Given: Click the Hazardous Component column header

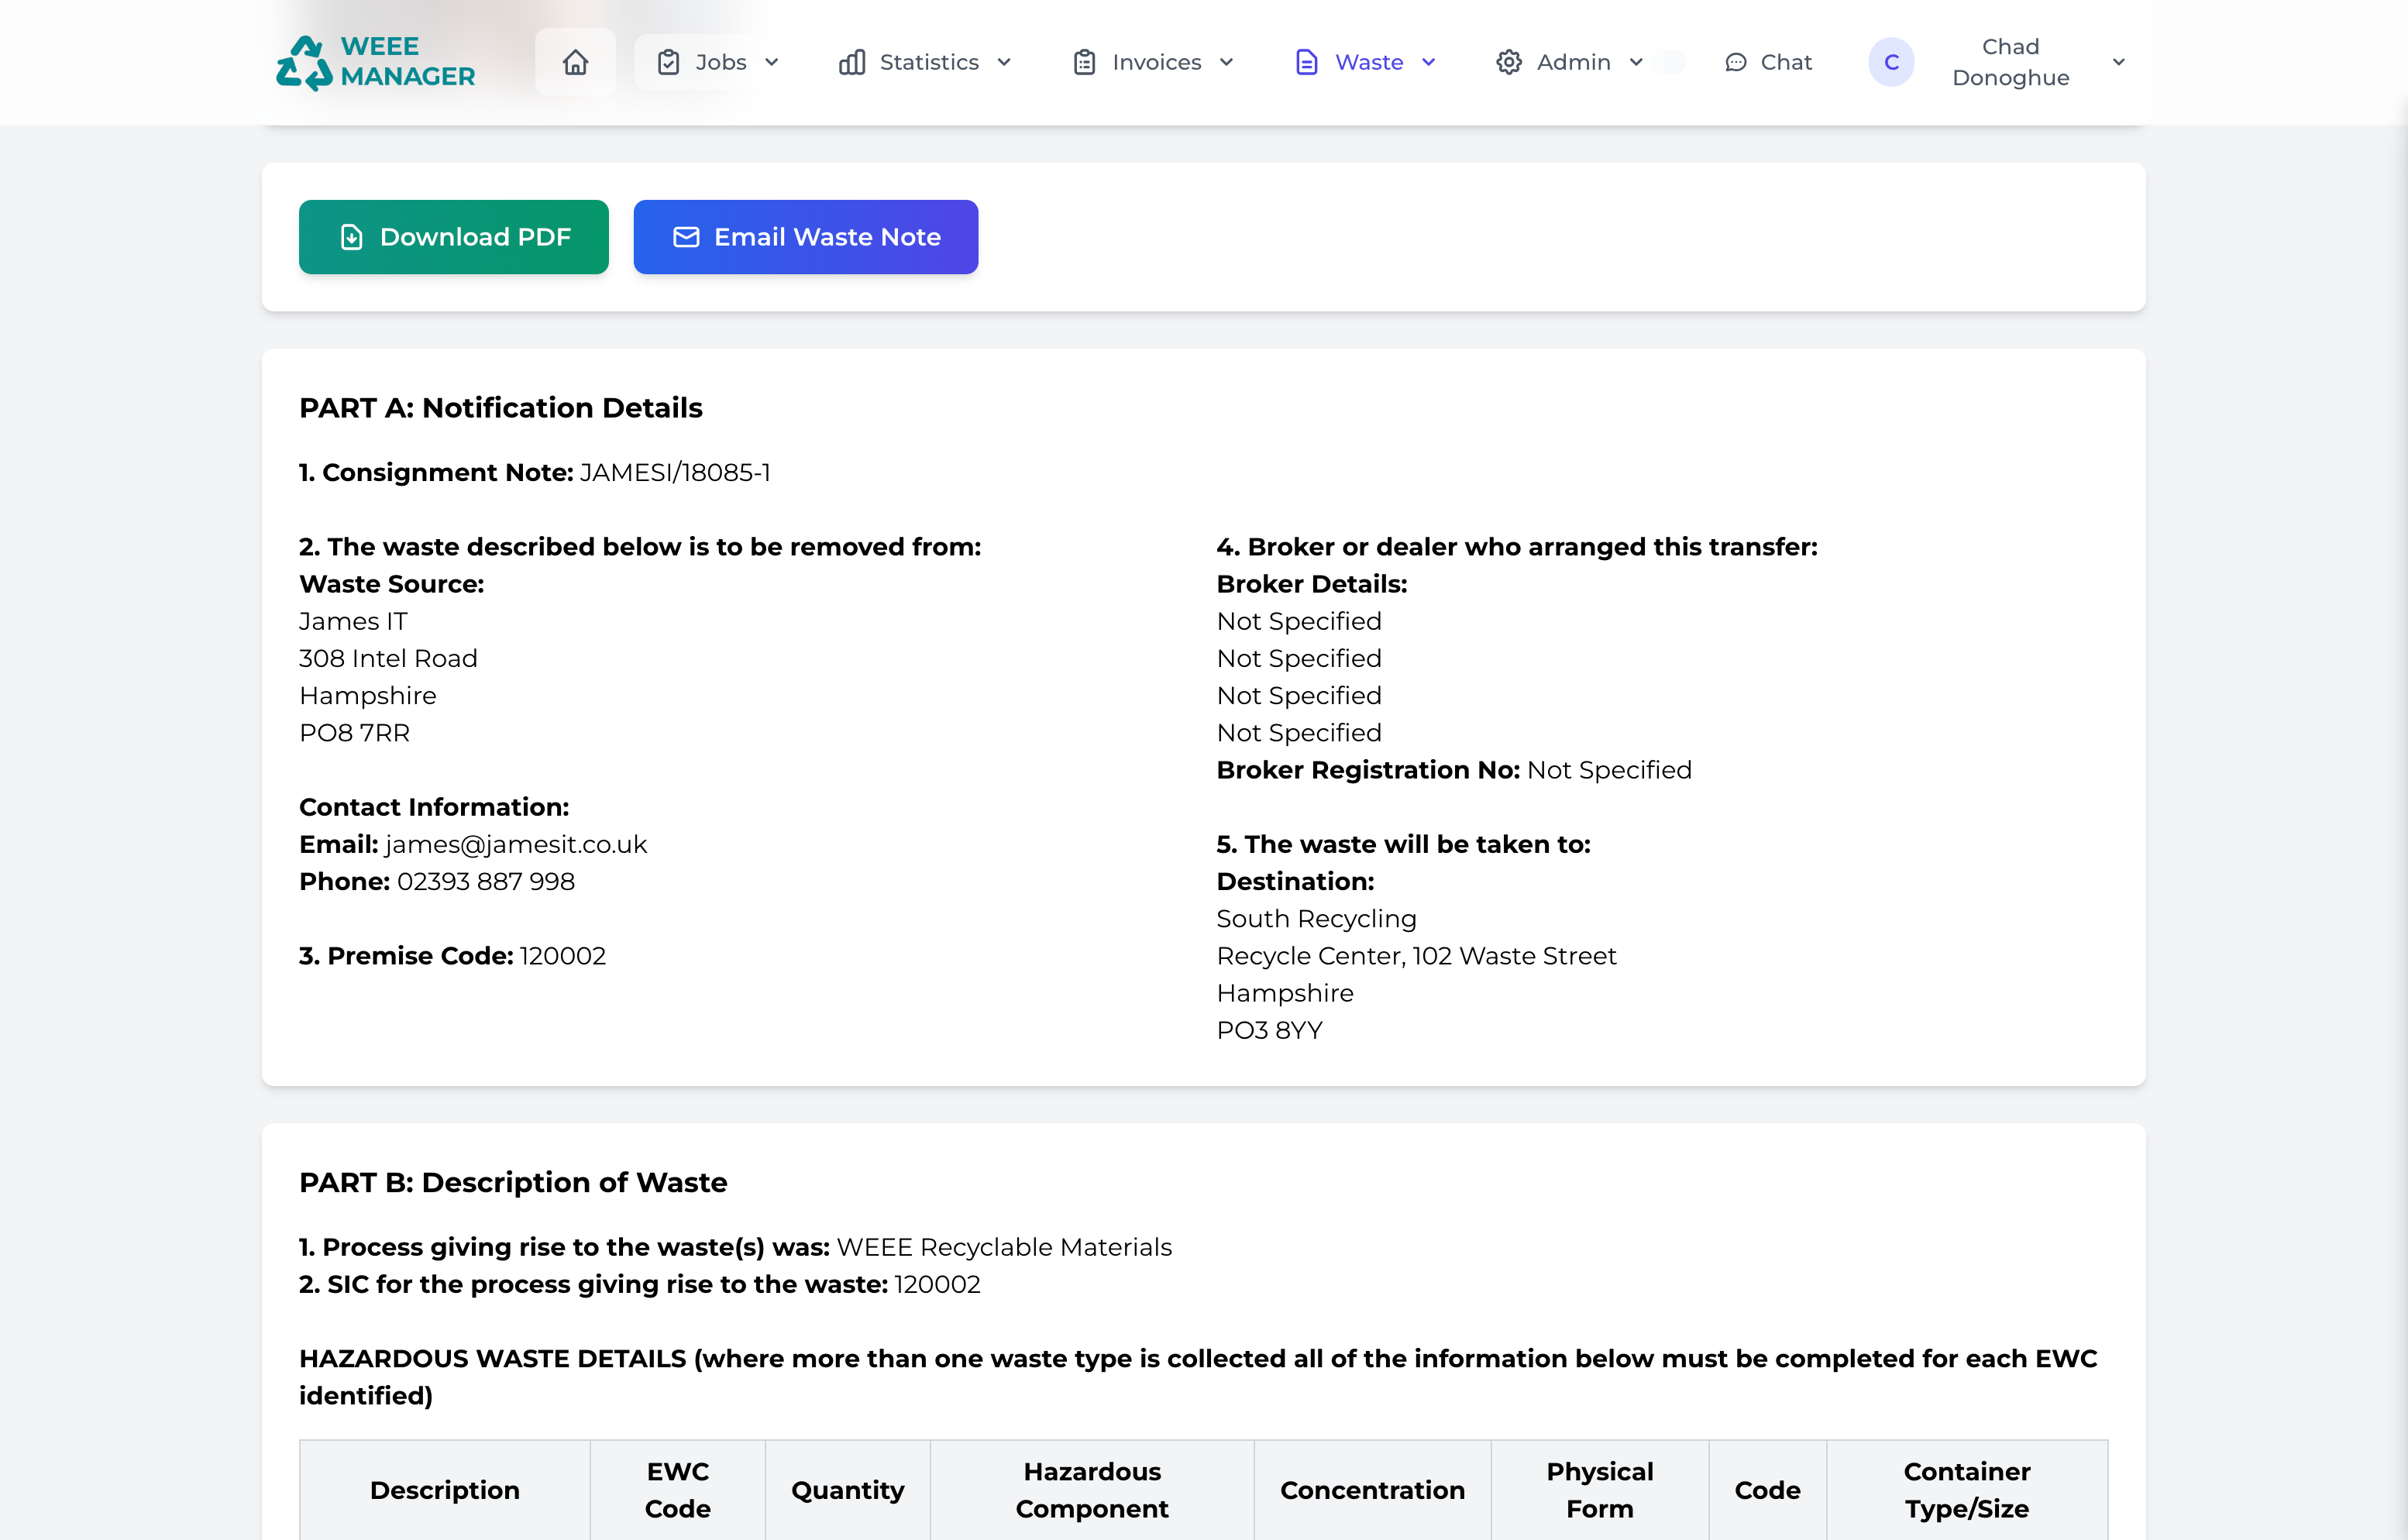Looking at the screenshot, I should (x=1092, y=1490).
